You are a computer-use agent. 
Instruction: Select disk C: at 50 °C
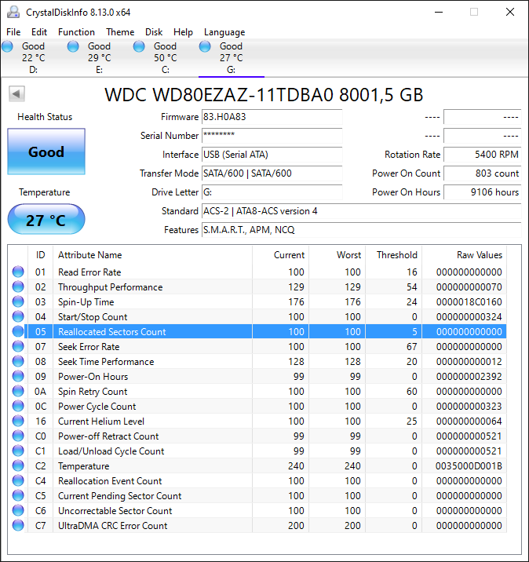(166, 58)
